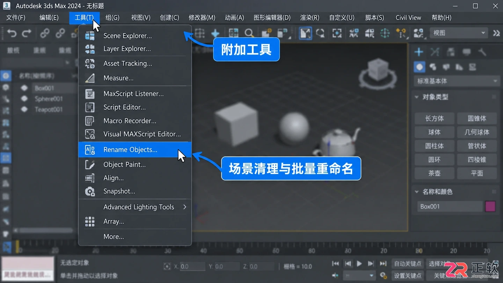503x283 pixels.
Task: Click the 几何球体 button
Action: pyautogui.click(x=477, y=132)
